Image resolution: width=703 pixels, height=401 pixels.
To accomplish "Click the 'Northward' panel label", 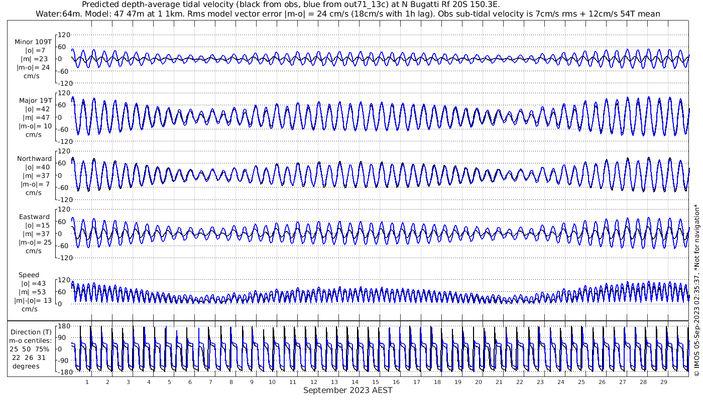I will [x=34, y=158].
